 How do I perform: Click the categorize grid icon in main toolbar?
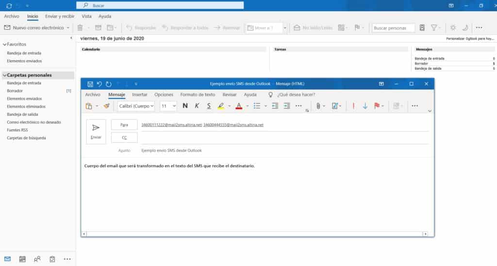(341, 28)
